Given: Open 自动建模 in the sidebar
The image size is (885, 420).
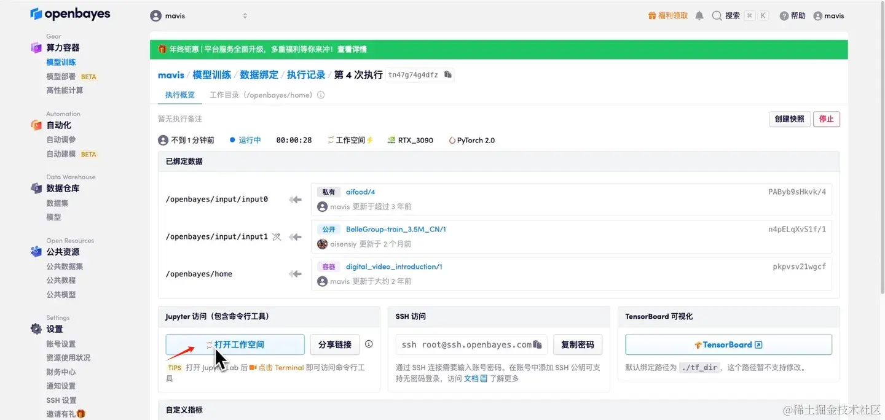Looking at the screenshot, I should (x=61, y=154).
